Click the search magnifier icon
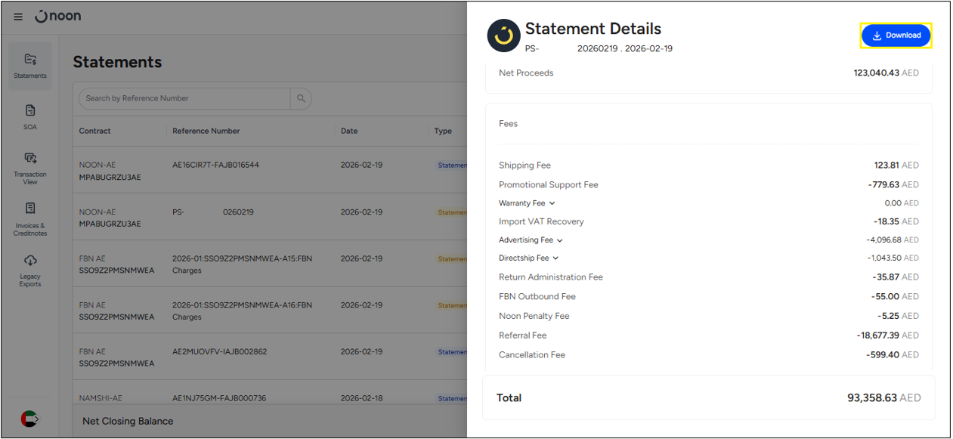Viewport: 953px width, 439px height. pyautogui.click(x=301, y=98)
